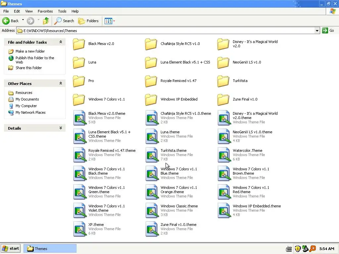Select ChaNinja Style RC5 v1.0.theme name

coord(186,113)
